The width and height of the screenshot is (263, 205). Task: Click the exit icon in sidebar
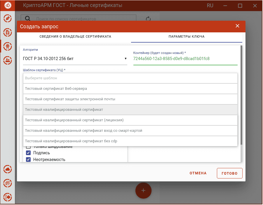pos(8,197)
